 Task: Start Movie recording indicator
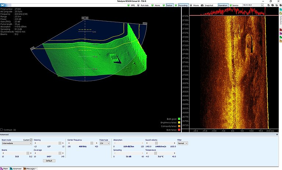(x=194, y=5)
